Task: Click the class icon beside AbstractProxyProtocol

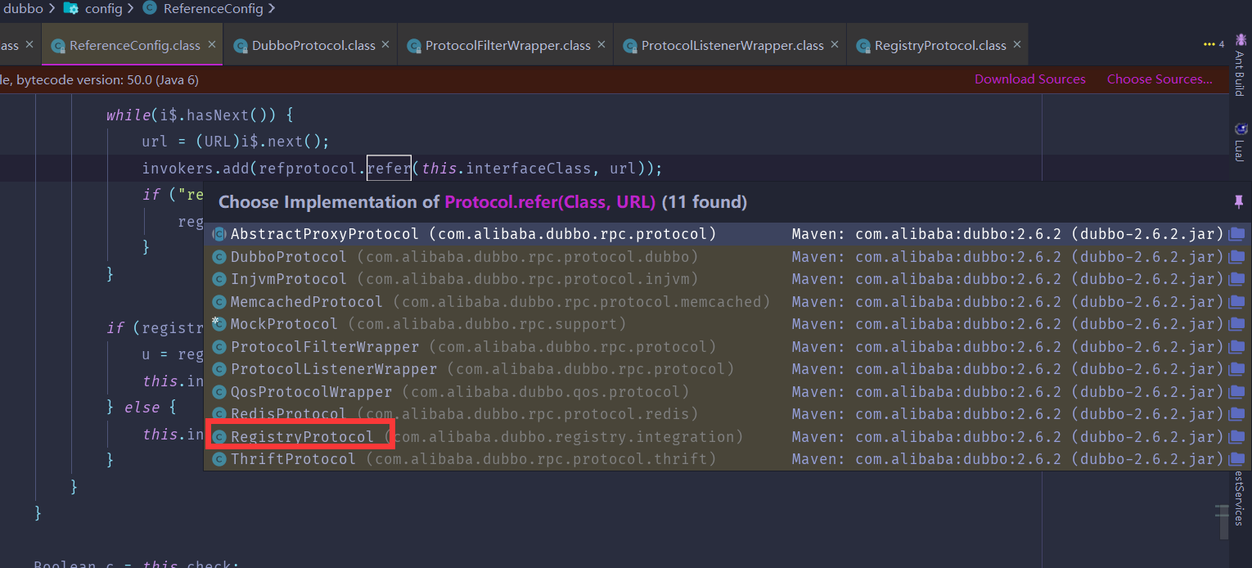Action: coord(219,234)
